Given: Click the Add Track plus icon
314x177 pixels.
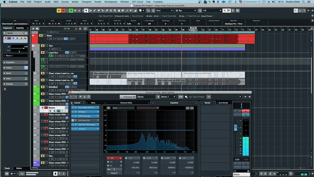Looking at the screenshot, I should pos(33,29).
